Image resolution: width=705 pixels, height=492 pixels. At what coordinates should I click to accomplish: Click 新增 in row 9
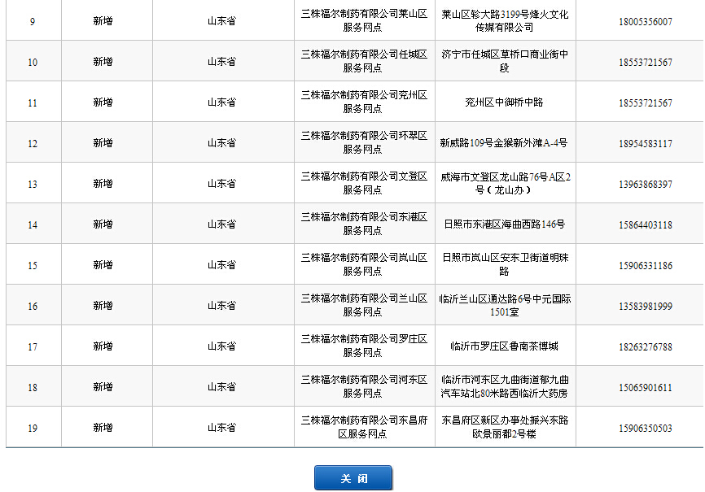(103, 20)
